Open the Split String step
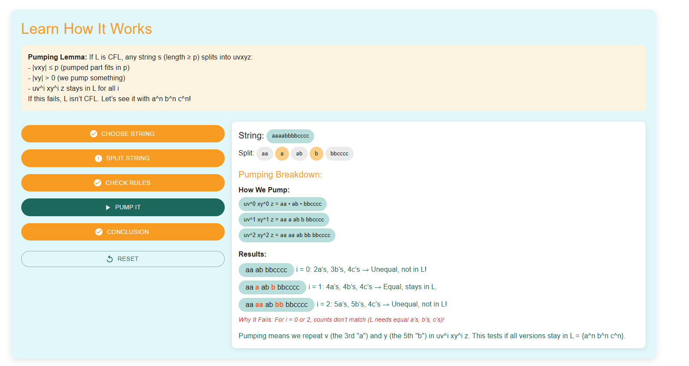Screen dimensions: 689x366 [x=123, y=158]
